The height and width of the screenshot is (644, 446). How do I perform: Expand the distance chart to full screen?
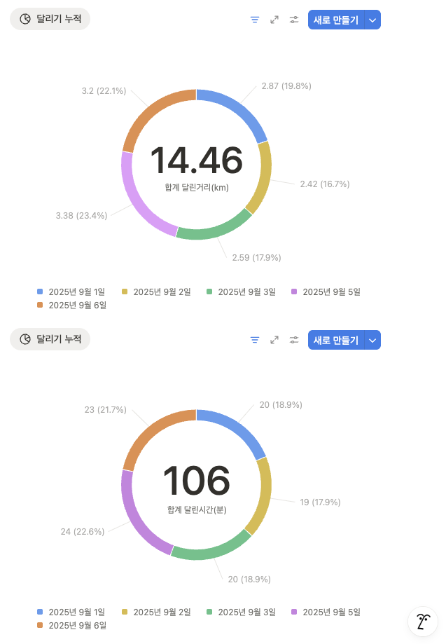click(x=274, y=20)
